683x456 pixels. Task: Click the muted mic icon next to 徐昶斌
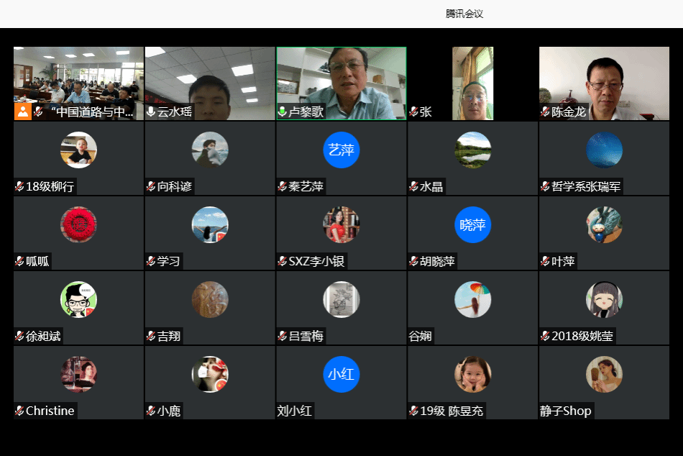19,337
